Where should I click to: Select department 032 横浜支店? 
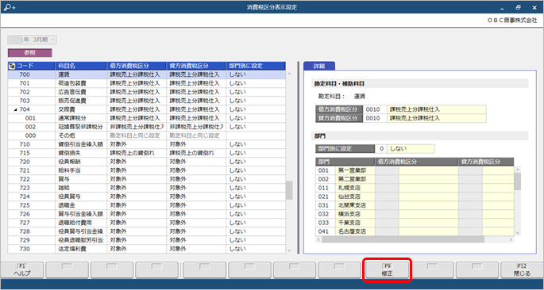(415, 214)
